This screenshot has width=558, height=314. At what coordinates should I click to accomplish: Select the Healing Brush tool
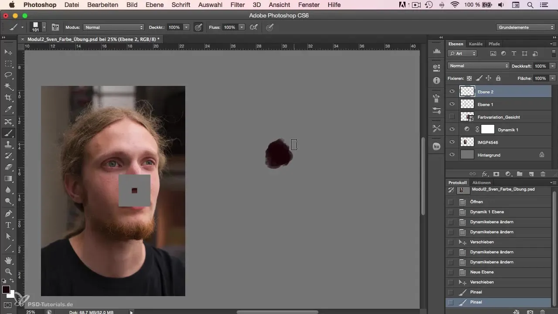[x=8, y=121]
